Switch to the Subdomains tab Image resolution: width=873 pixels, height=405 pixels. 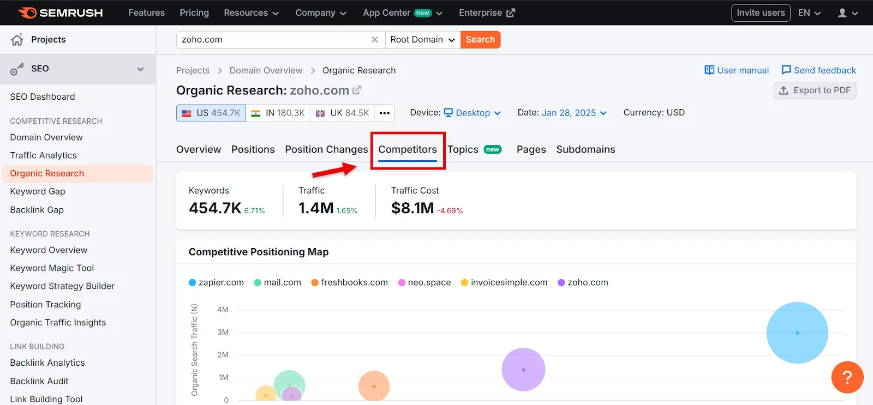(x=585, y=149)
